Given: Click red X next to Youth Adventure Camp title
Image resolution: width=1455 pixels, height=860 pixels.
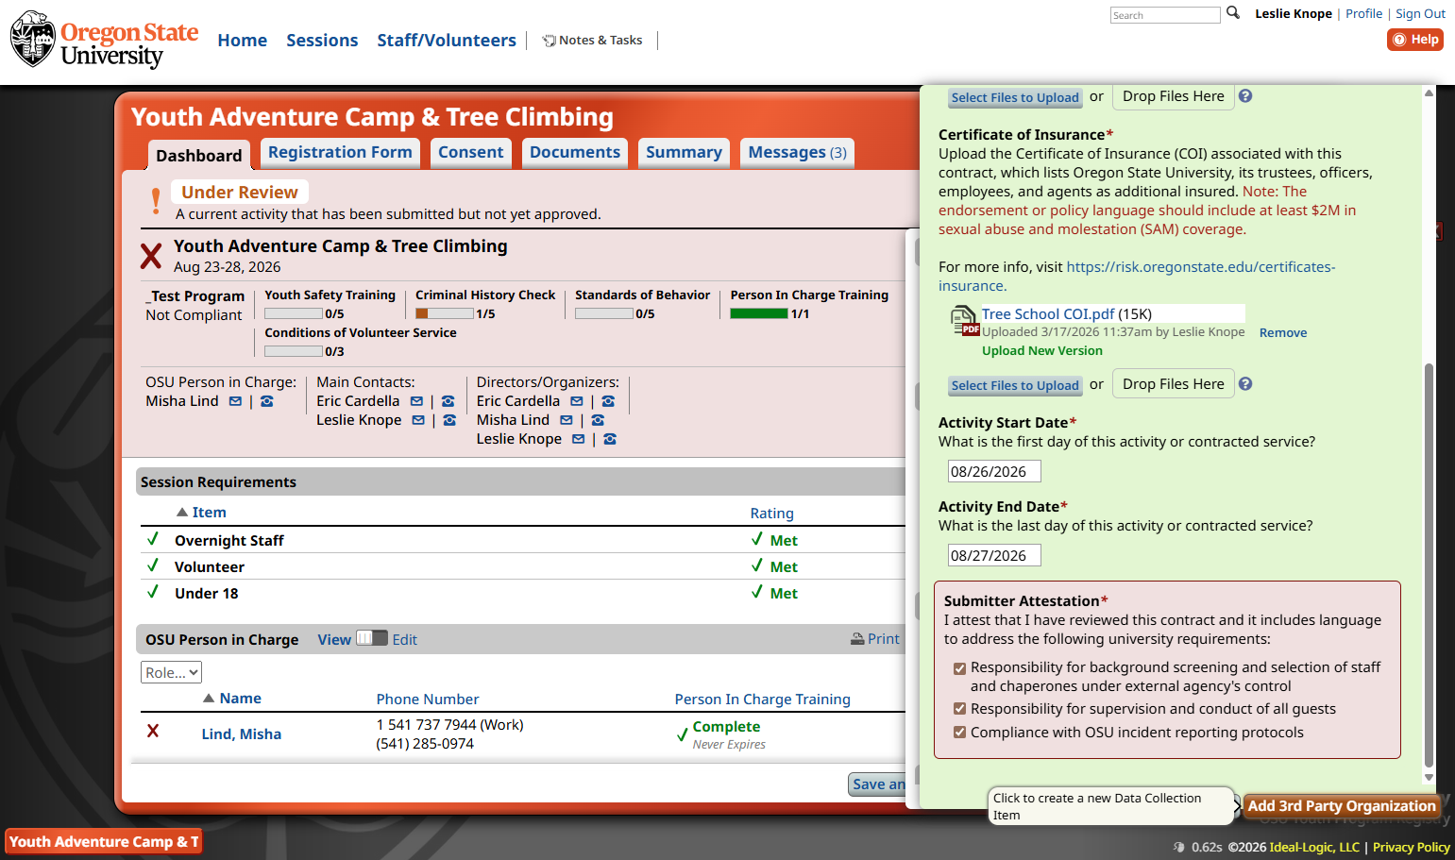Looking at the screenshot, I should click(151, 256).
